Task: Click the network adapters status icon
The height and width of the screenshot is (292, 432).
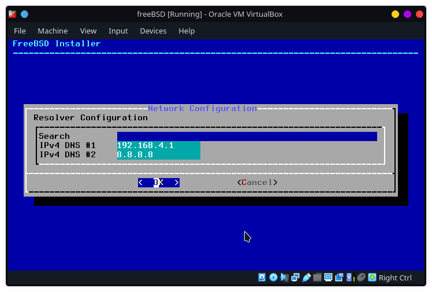Action: [295, 278]
